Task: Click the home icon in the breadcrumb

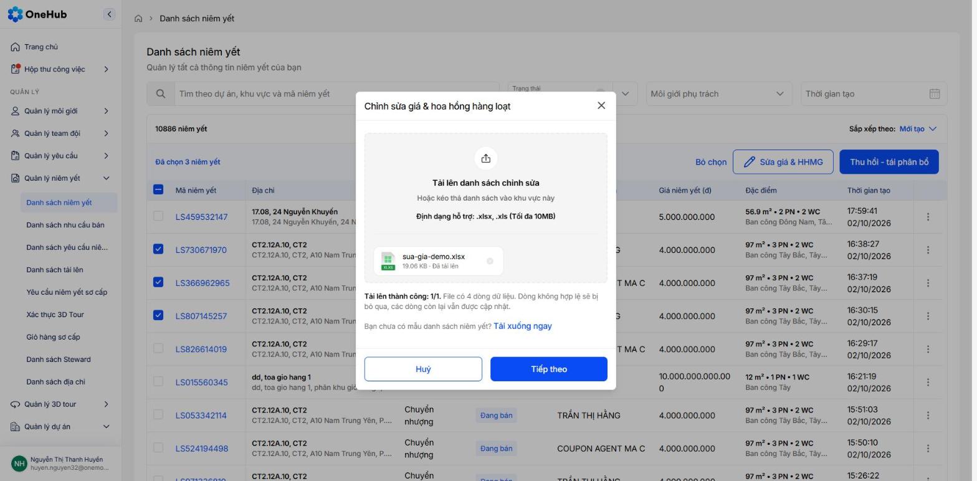Action: point(138,19)
